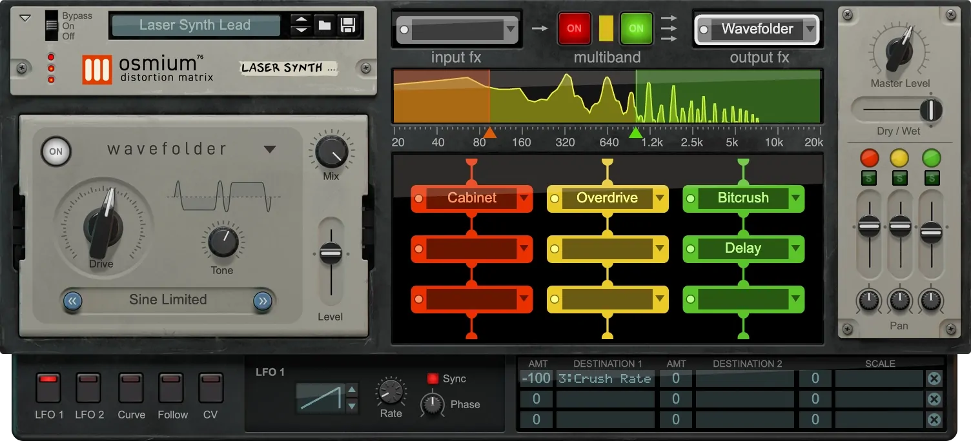This screenshot has width=971, height=441.
Task: Delete first modulation row with X icon
Action: tap(934, 378)
